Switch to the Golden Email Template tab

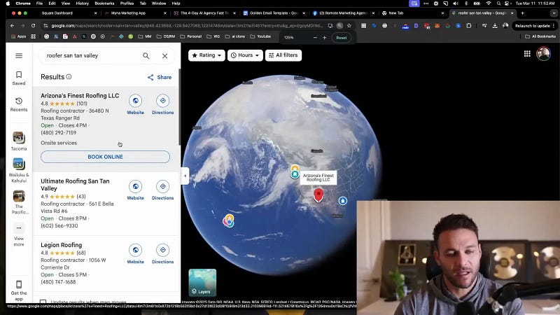(274, 13)
